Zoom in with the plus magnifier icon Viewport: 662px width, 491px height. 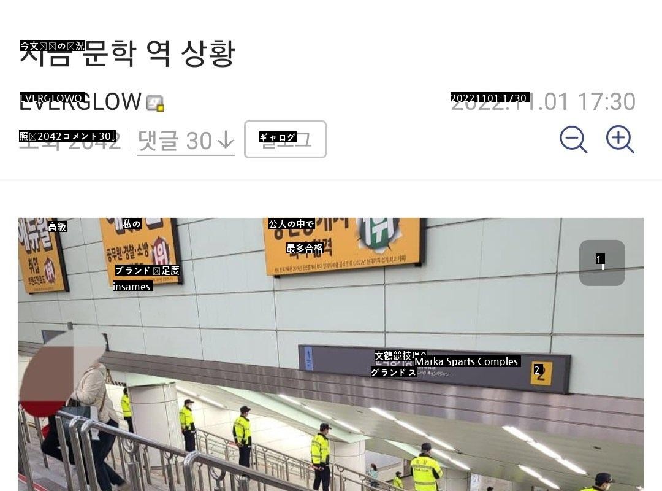[620, 139]
